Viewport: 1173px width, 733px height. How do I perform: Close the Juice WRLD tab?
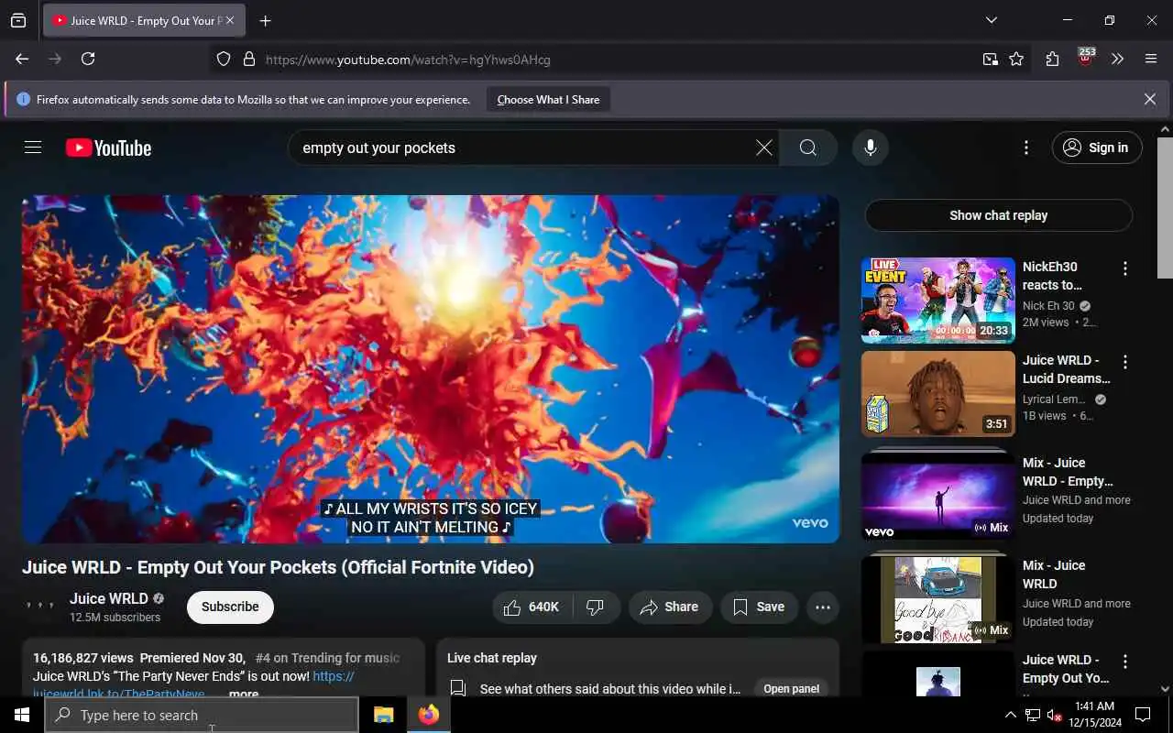(229, 20)
